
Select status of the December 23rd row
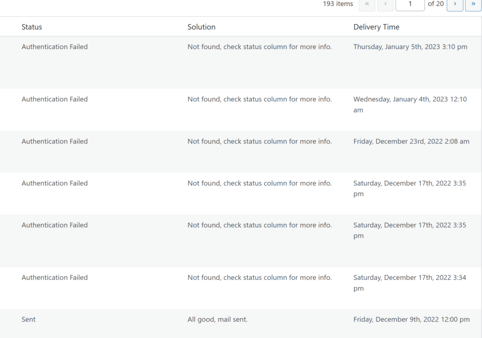point(55,141)
